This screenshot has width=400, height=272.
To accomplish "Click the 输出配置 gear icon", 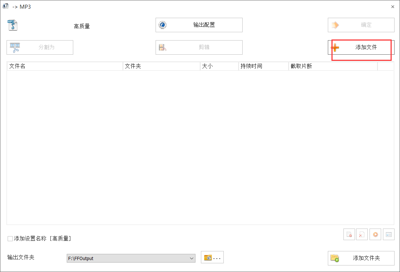I will coord(163,25).
